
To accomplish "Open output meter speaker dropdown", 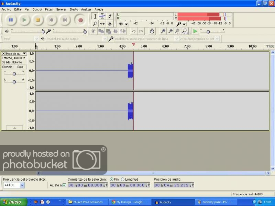I will 126,24.
